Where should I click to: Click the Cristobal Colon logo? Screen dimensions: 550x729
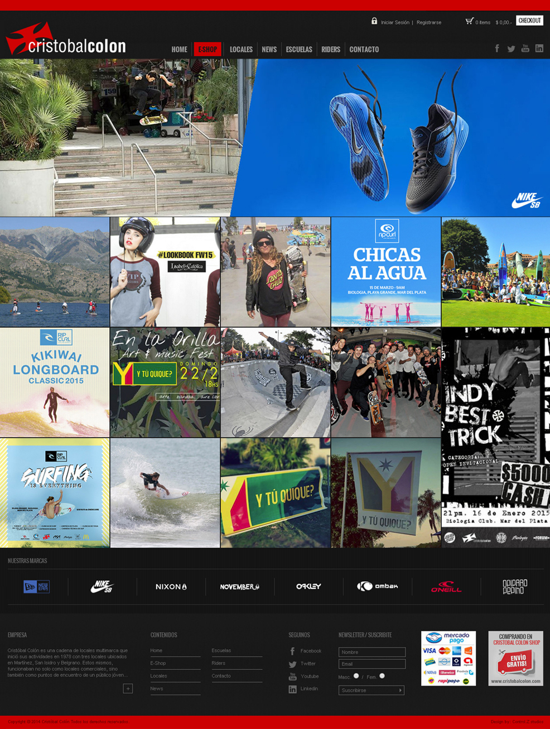point(66,39)
